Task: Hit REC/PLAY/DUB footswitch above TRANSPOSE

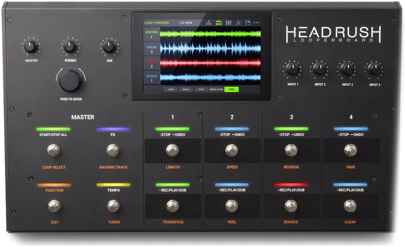Action: coord(173,206)
